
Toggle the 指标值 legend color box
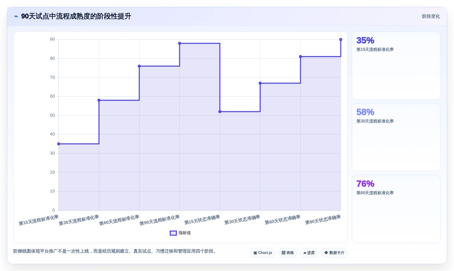[x=173, y=233]
